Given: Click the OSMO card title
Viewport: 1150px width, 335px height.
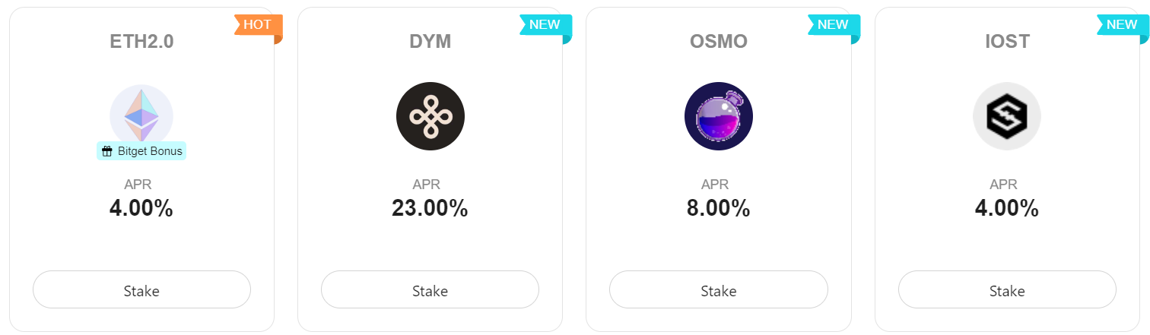Looking at the screenshot, I should click(x=719, y=42).
